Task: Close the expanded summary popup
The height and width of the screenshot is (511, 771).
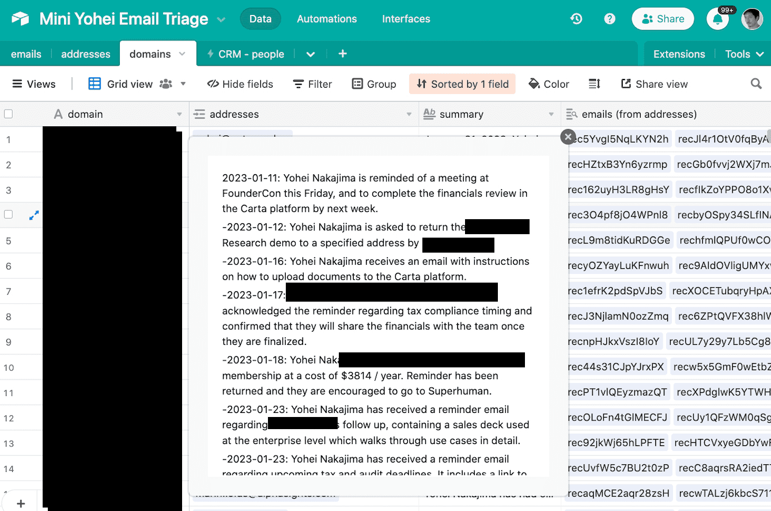Action: tap(568, 137)
